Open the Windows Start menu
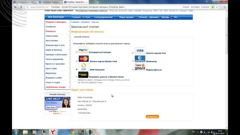 click(16, 132)
